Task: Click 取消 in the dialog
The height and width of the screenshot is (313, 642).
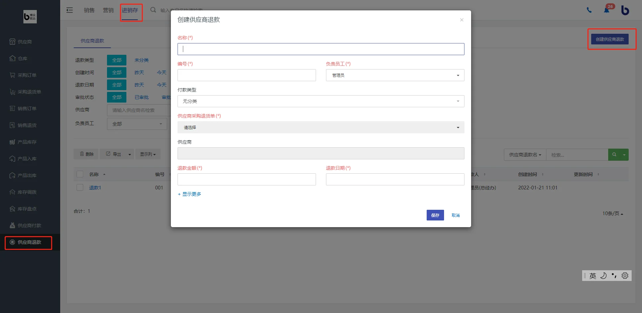Action: [455, 215]
